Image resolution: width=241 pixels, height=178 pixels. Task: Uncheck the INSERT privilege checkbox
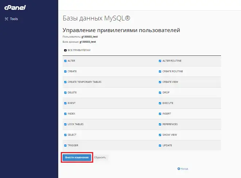(160, 113)
